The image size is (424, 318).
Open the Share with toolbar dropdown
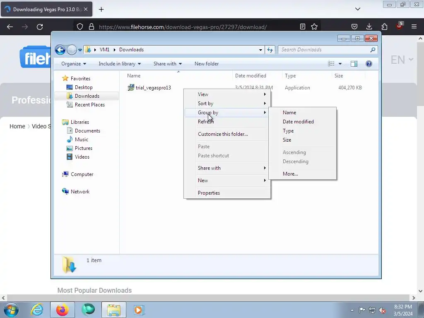click(x=167, y=64)
